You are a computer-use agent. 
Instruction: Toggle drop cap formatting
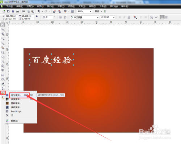(x=146, y=17)
